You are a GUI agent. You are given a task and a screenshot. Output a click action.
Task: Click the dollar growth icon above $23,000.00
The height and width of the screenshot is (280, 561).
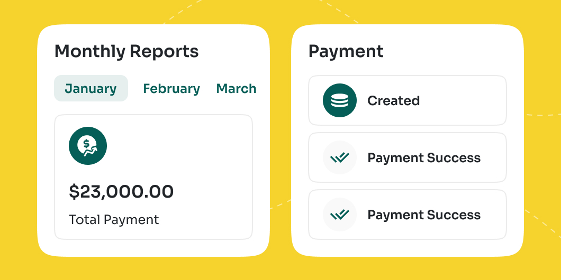[88, 146]
